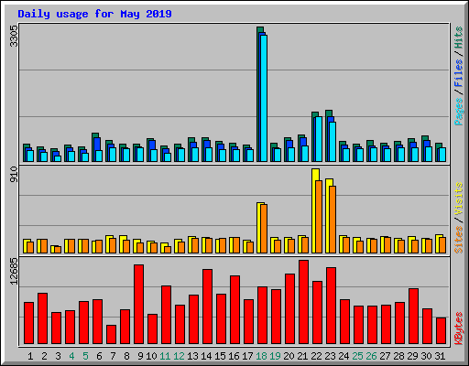
Task: Click the KBytes legend label
Action: tap(459, 328)
